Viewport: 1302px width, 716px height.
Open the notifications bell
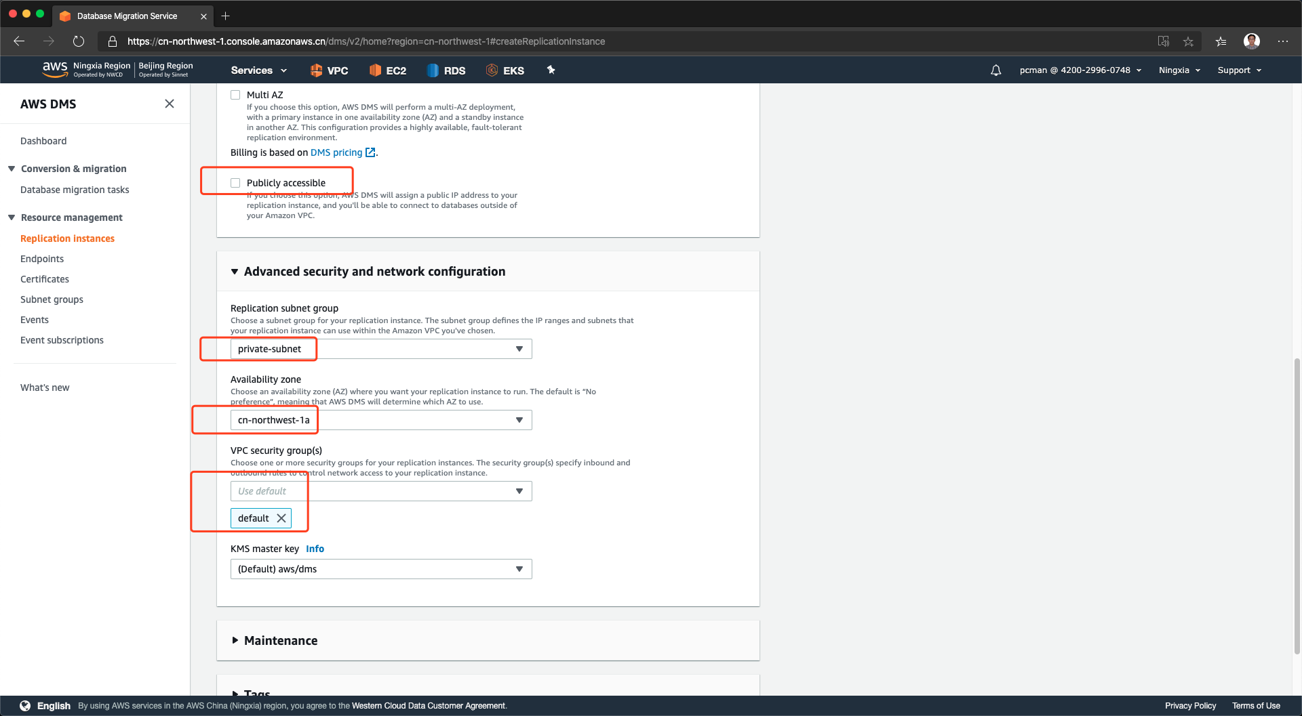coord(995,70)
